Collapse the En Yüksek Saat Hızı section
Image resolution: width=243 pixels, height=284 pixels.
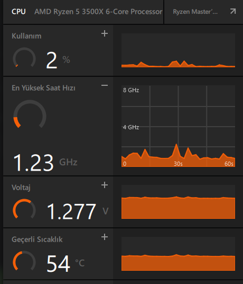[x=105, y=85]
